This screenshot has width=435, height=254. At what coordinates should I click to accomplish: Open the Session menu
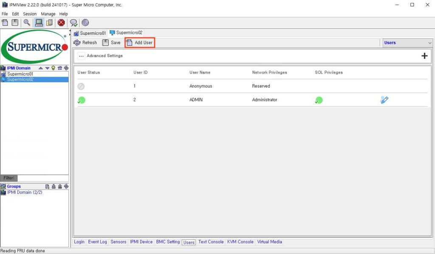coord(30,14)
